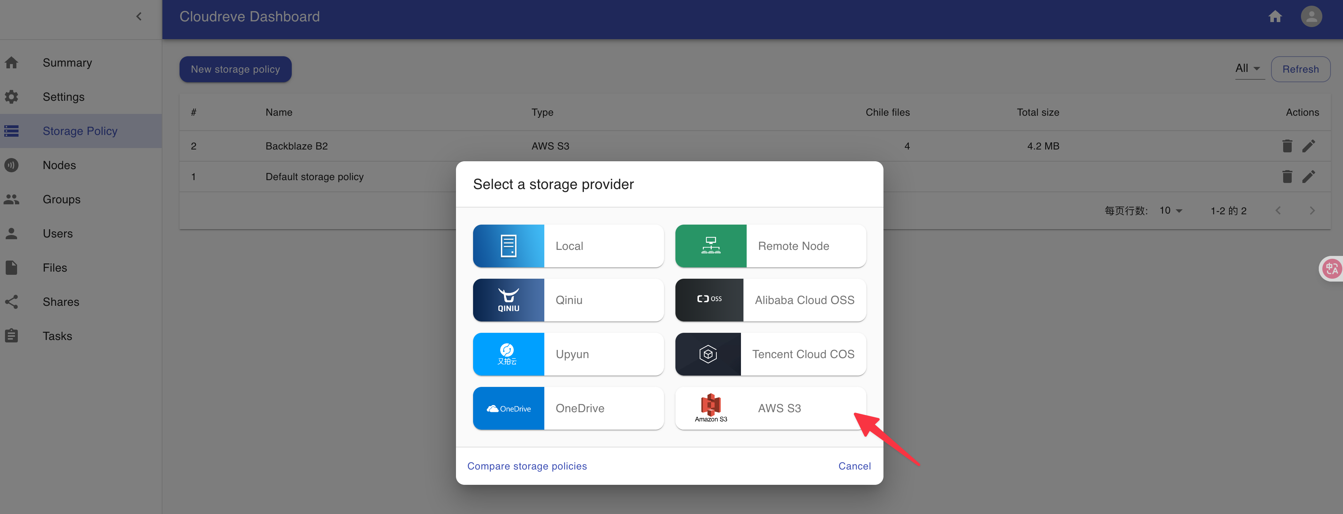The height and width of the screenshot is (514, 1343).
Task: Click the Refresh button
Action: pyautogui.click(x=1300, y=69)
